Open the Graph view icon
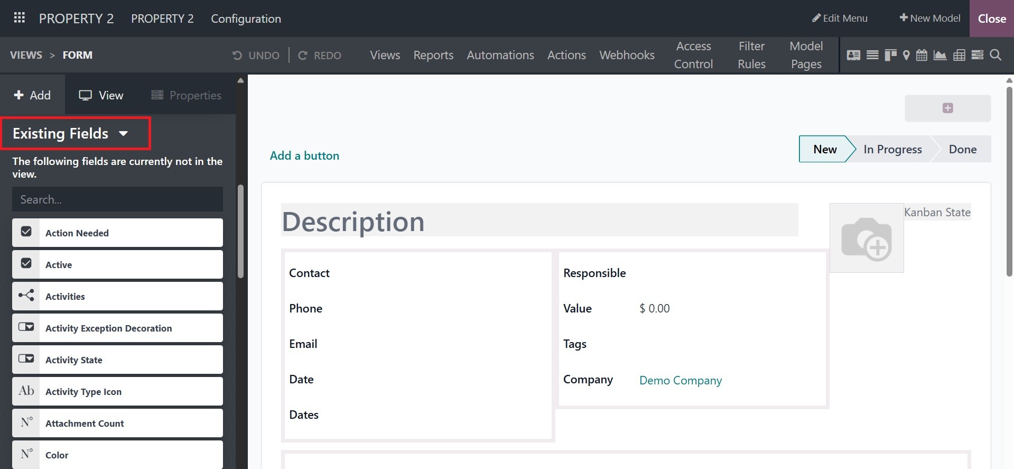This screenshot has width=1014, height=469. [x=940, y=55]
